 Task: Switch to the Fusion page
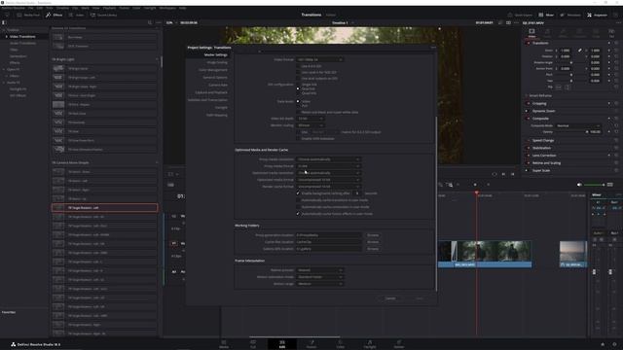(x=311, y=343)
